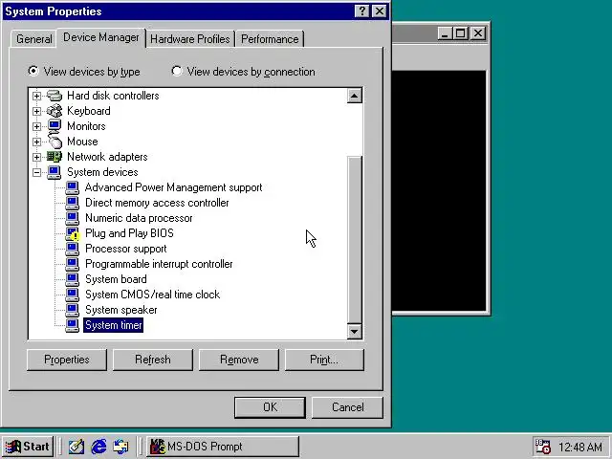612x459 pixels.
Task: Launch Internet Explorer from quick launch
Action: (98, 447)
